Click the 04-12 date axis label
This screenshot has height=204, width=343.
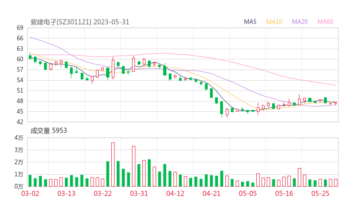(175, 193)
